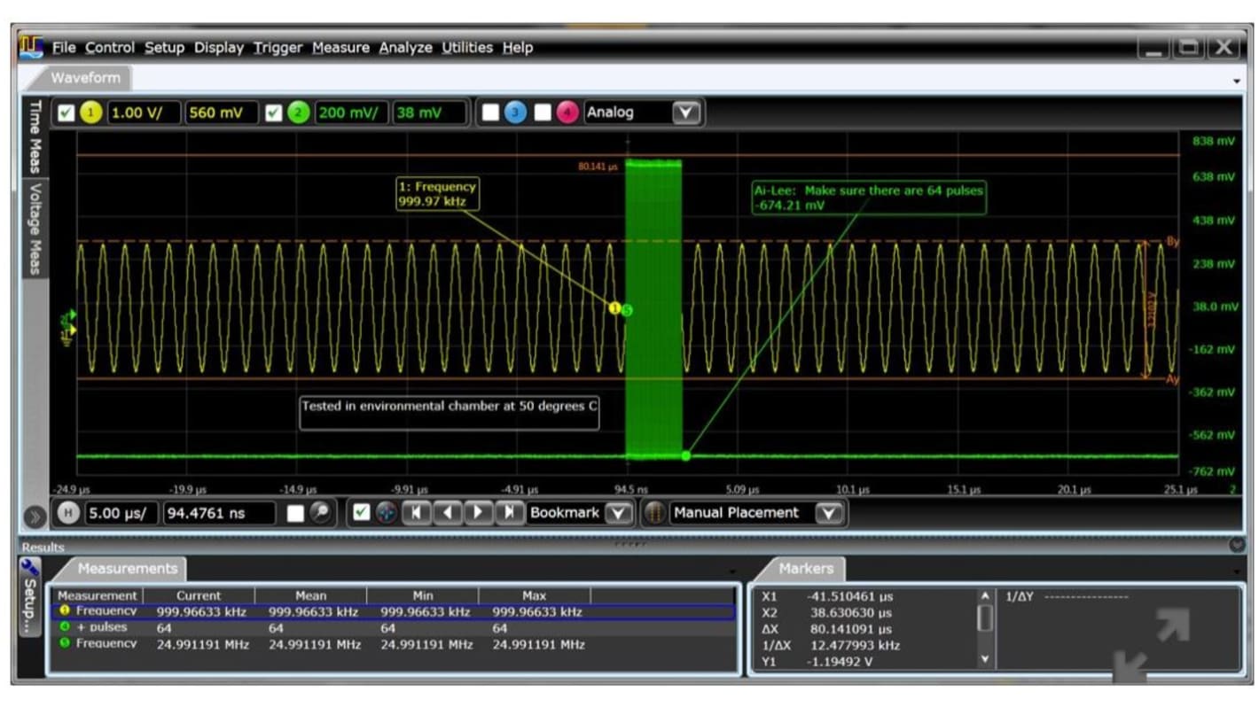
Task: Select the Markers tab
Action: pyautogui.click(x=806, y=569)
